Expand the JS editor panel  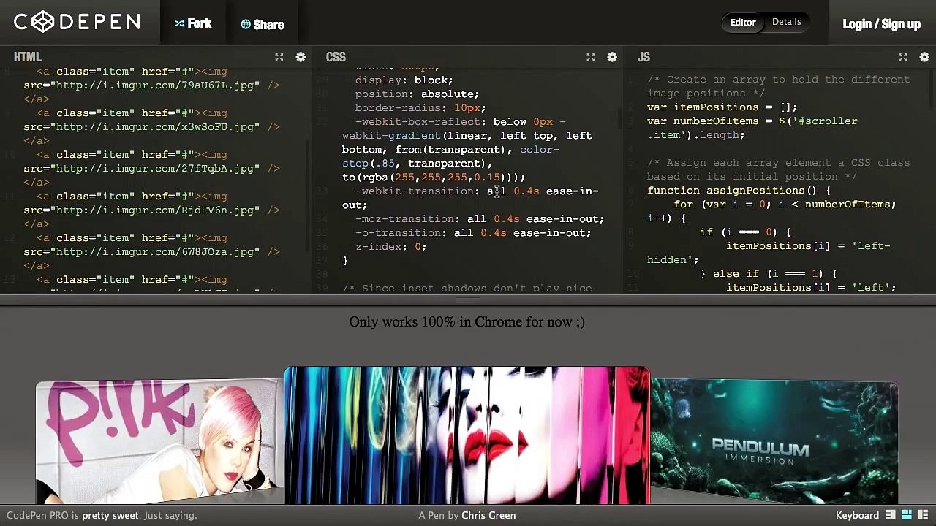point(902,57)
